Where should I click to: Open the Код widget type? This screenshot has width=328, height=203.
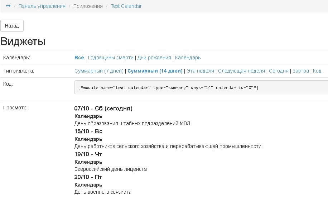tap(317, 71)
